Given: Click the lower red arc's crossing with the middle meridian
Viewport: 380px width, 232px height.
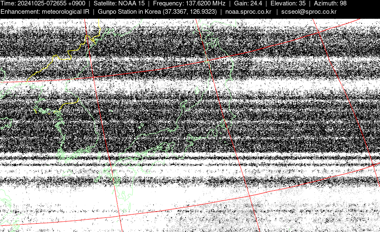Looking at the screenshot, I should [249, 196].
